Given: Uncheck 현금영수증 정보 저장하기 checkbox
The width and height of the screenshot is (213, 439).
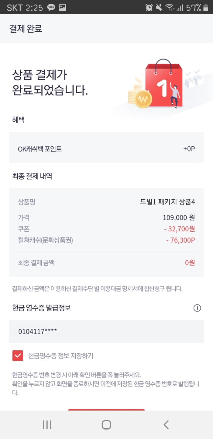Looking at the screenshot, I should [18, 355].
